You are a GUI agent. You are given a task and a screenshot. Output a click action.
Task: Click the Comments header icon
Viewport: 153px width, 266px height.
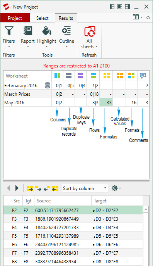point(143,76)
